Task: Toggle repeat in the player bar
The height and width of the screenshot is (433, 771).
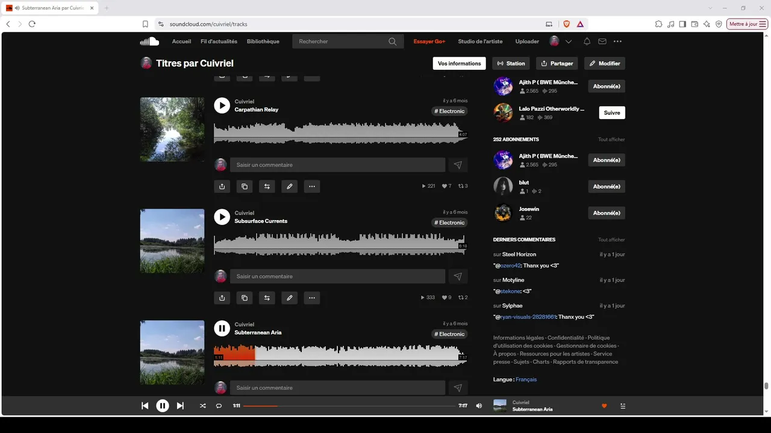Action: point(219,406)
